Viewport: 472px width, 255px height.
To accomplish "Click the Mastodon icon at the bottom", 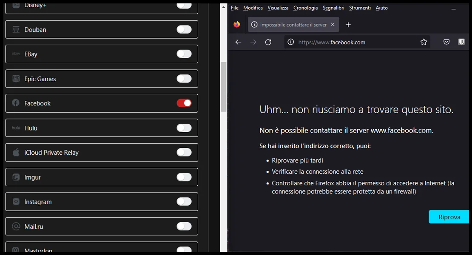I will click(16, 249).
